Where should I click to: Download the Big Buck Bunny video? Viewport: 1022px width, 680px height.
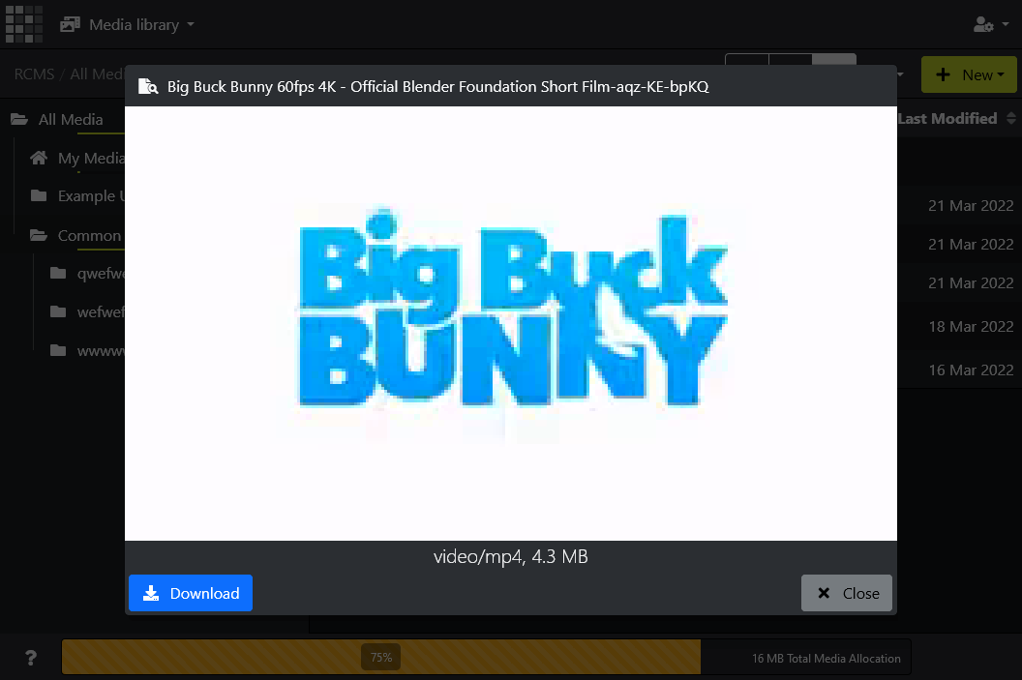point(191,593)
